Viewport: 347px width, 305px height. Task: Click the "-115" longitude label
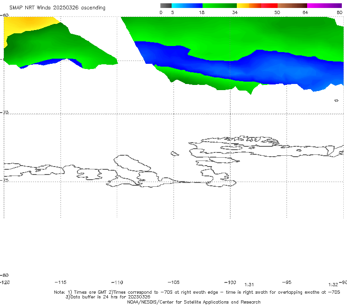[x=60, y=282]
